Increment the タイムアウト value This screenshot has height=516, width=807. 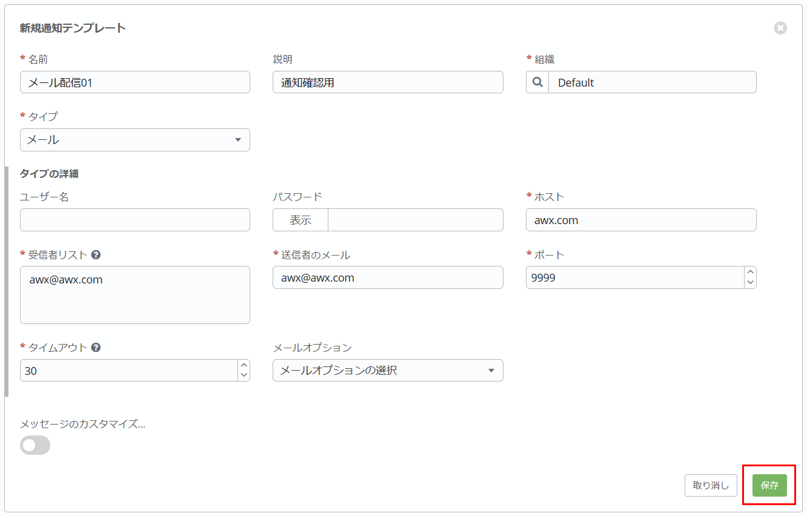(244, 366)
